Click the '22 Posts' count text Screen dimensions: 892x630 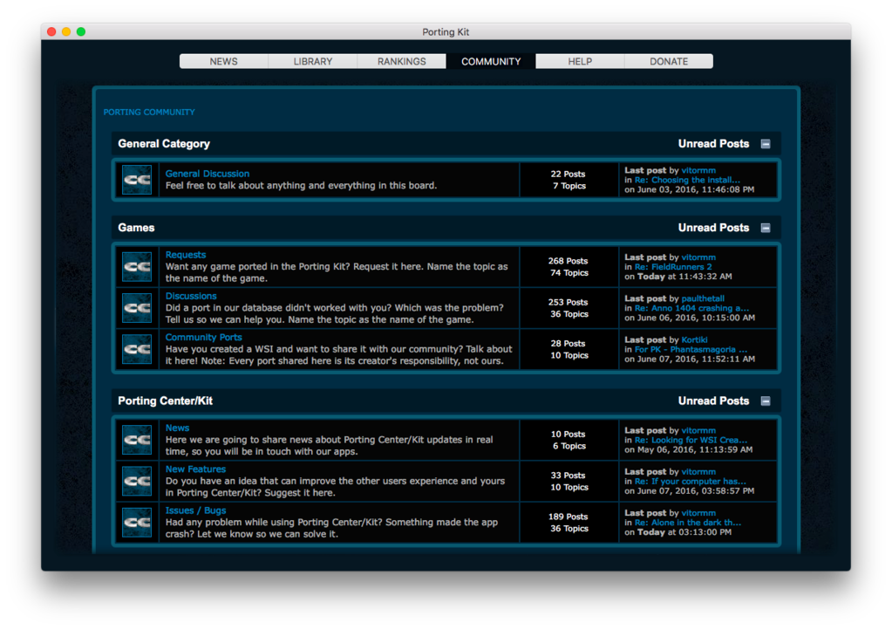tap(568, 175)
